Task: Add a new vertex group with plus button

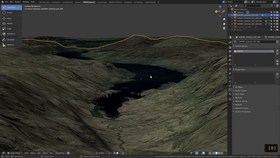Action: (277, 51)
